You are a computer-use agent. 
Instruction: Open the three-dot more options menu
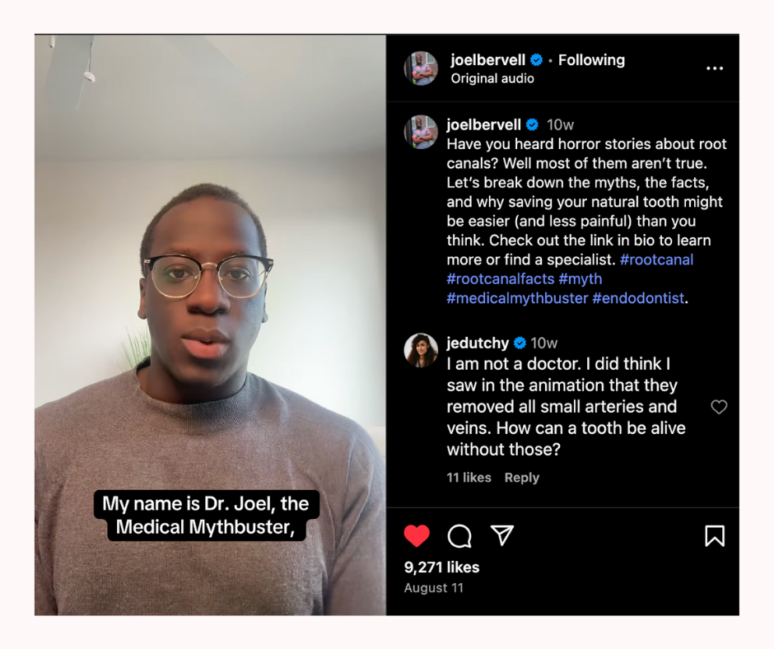(714, 68)
